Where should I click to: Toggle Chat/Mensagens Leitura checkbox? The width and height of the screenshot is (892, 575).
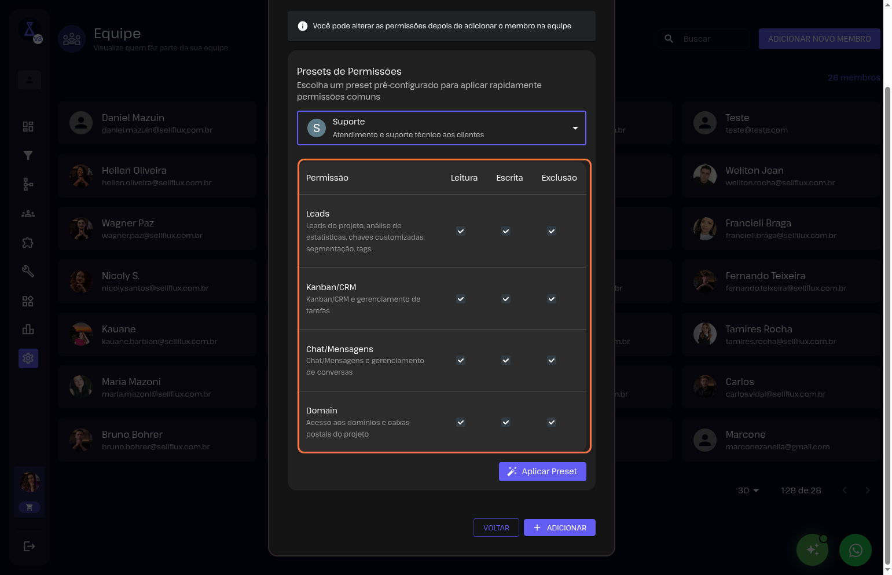(461, 360)
